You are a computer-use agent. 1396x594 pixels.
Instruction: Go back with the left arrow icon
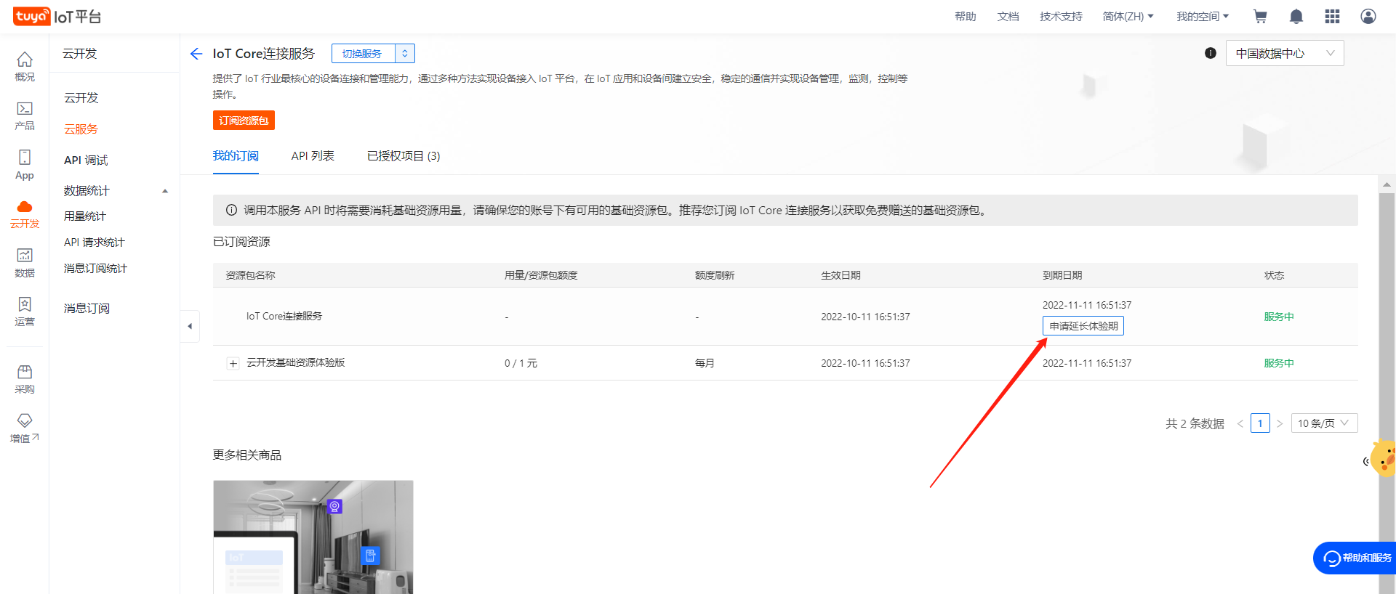point(196,54)
